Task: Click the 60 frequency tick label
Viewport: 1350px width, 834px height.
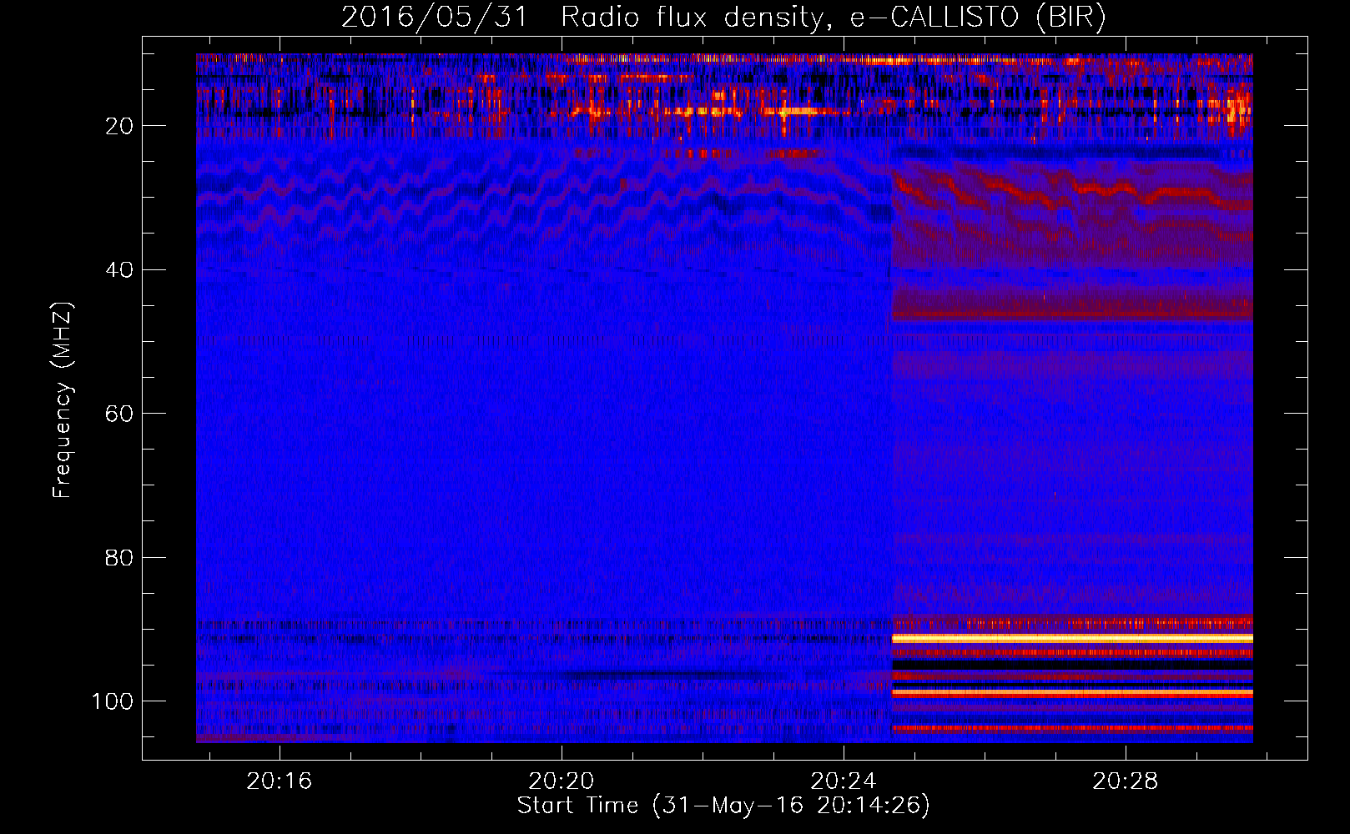Action: pos(119,414)
